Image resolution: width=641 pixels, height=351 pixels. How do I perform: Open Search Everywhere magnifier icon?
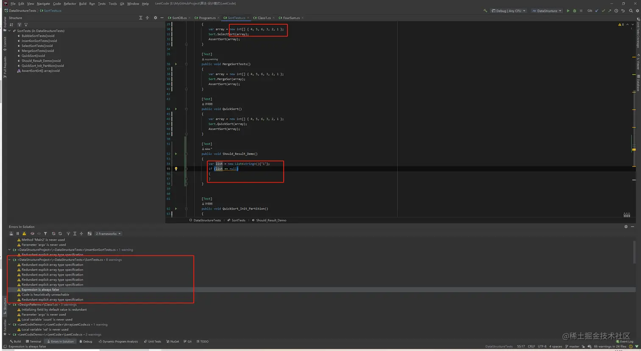point(630,11)
